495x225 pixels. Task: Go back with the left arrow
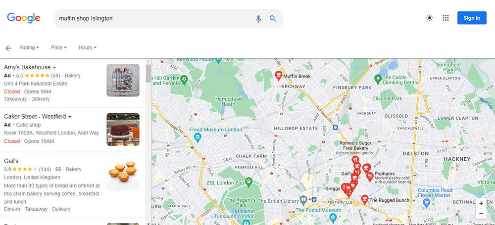(8, 47)
